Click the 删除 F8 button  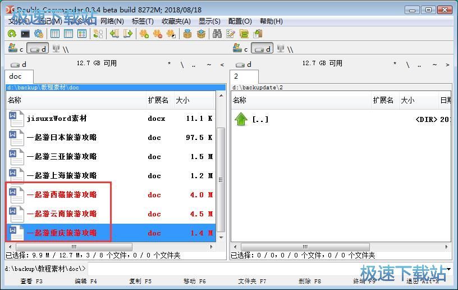tap(310, 281)
